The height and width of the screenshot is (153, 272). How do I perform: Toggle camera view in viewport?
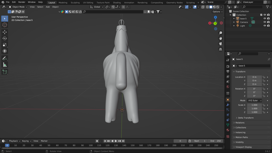(x=220, y=44)
